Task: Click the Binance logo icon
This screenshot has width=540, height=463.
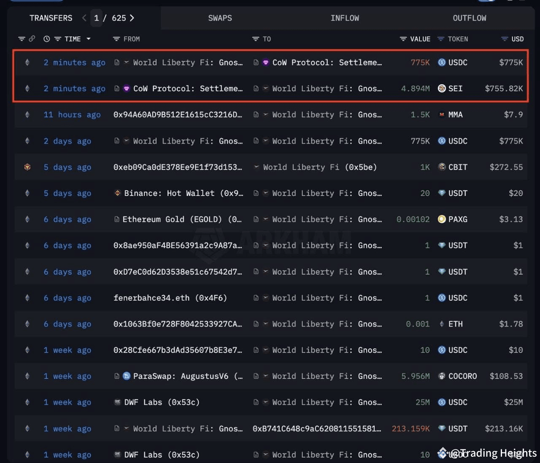Action: [117, 193]
